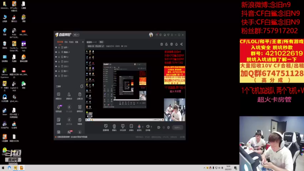Select the 文本 1 source row
Viewport: 304px width, 171px height.
click(x=69, y=76)
